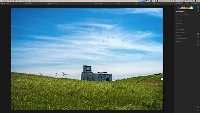Click the histogram display
This screenshot has height=113, width=200.
[186, 7]
